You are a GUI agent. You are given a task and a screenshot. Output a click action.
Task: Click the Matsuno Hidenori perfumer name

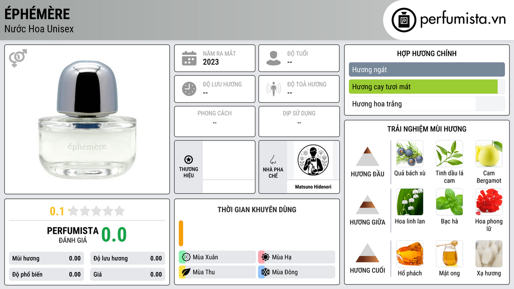(313, 187)
